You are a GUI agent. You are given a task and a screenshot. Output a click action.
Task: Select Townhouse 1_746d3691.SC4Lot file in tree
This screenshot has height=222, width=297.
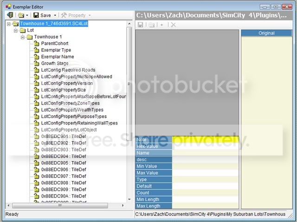[x=54, y=24]
